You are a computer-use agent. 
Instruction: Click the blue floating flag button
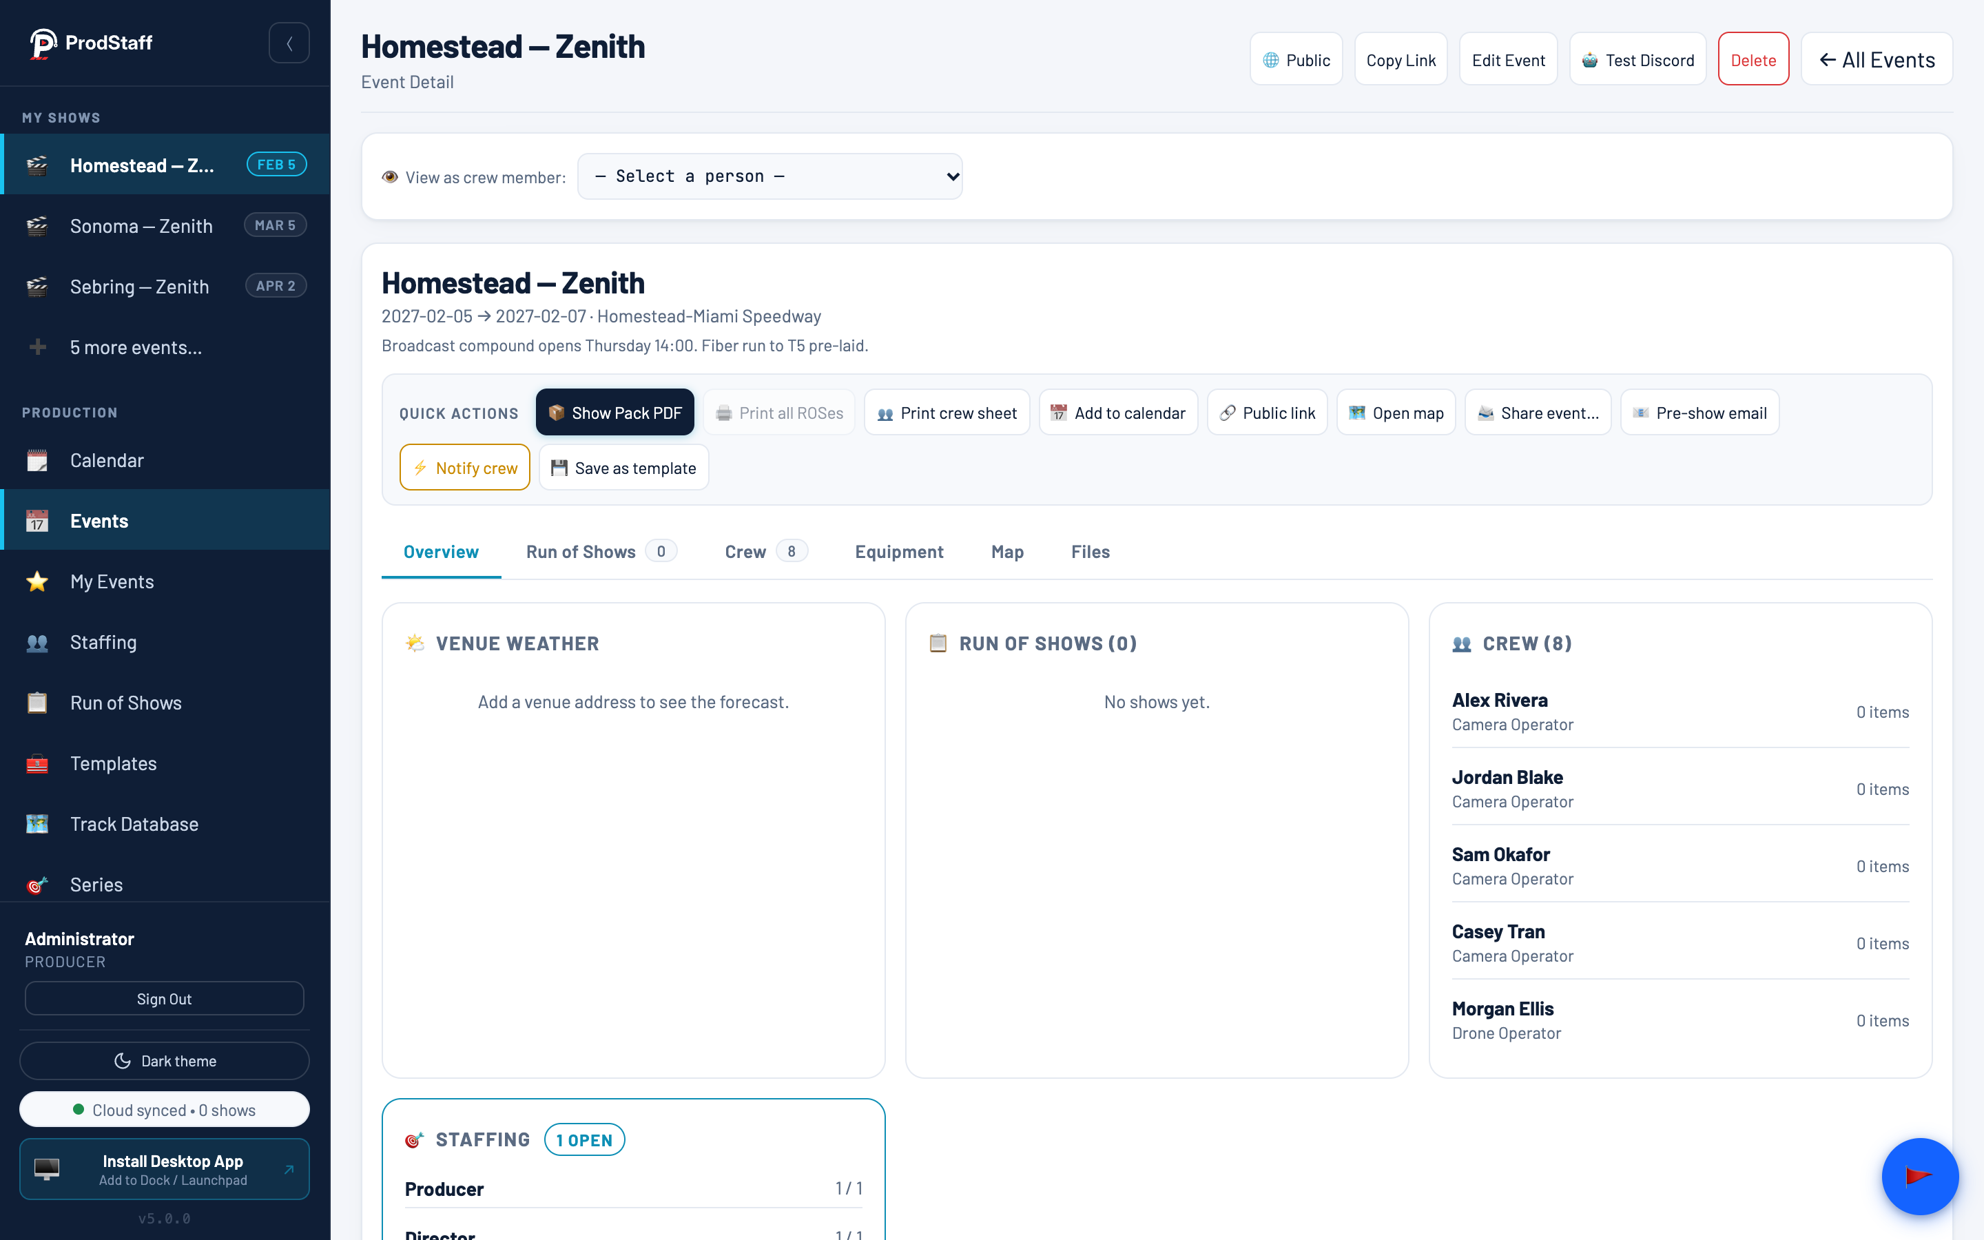tap(1919, 1176)
